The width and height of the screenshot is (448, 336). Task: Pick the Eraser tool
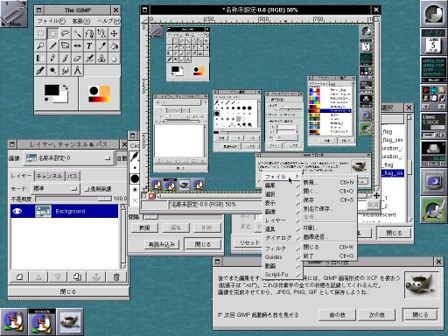click(77, 58)
